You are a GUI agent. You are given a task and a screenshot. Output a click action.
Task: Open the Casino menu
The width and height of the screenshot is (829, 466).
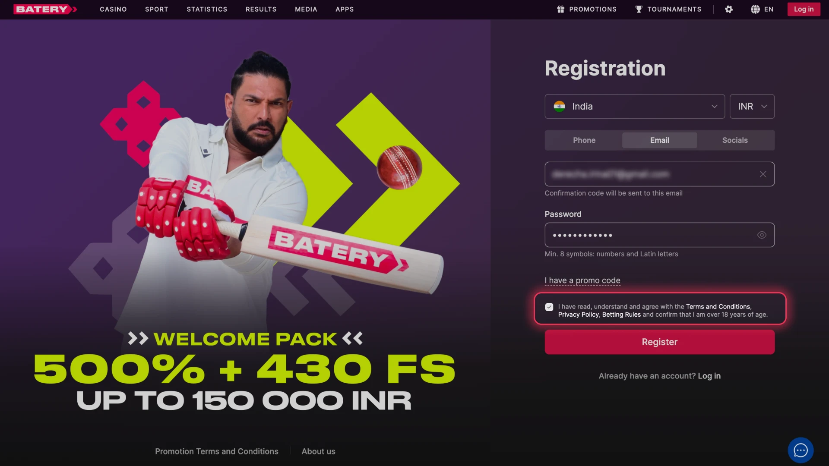click(x=113, y=9)
